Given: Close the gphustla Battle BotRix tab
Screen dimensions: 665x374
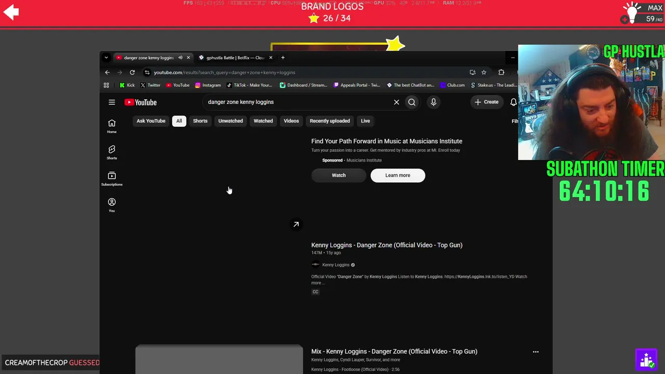Looking at the screenshot, I should pos(271,58).
